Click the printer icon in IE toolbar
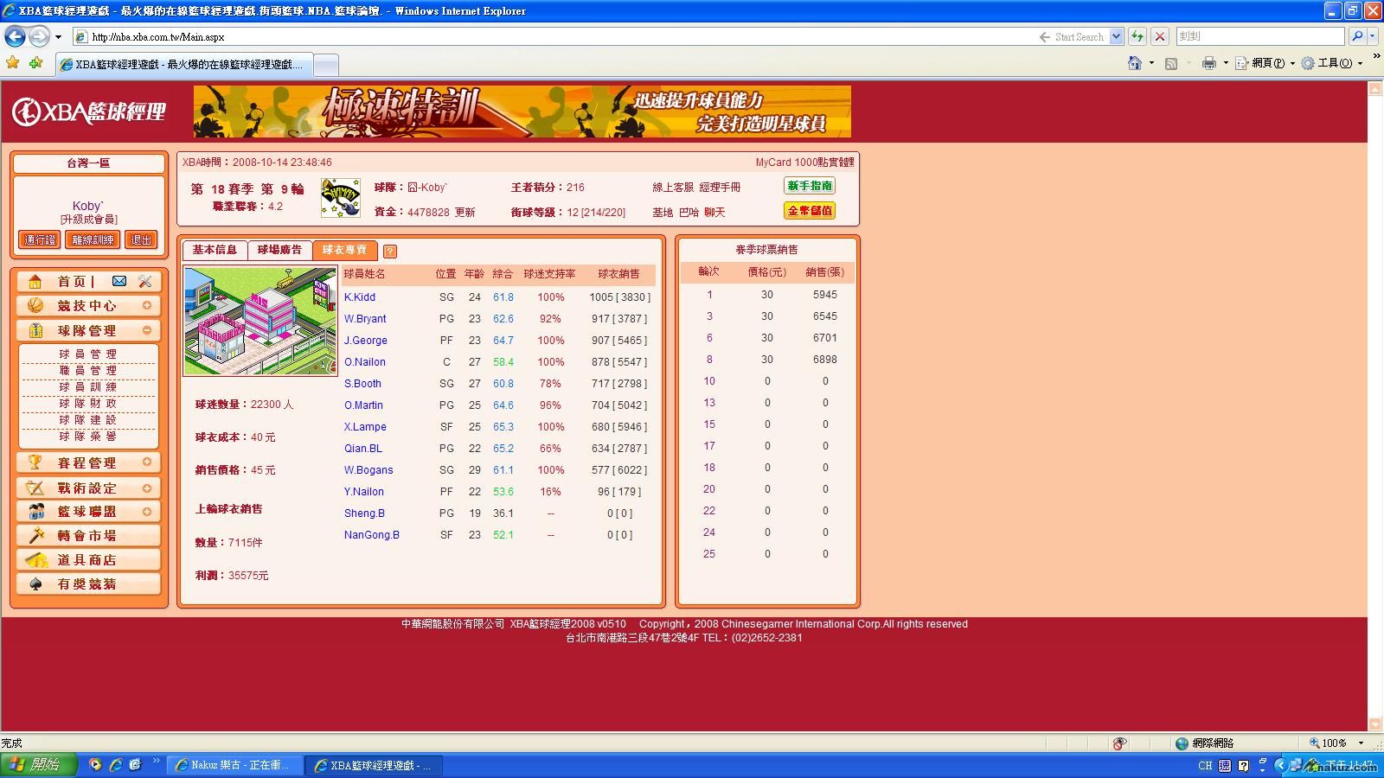1384x778 pixels. [x=1208, y=63]
